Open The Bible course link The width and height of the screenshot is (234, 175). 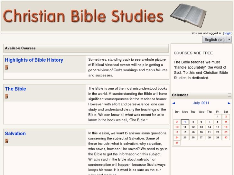(x=15, y=89)
